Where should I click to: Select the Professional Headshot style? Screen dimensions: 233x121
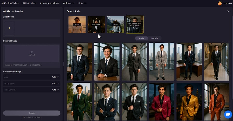coord(135,25)
